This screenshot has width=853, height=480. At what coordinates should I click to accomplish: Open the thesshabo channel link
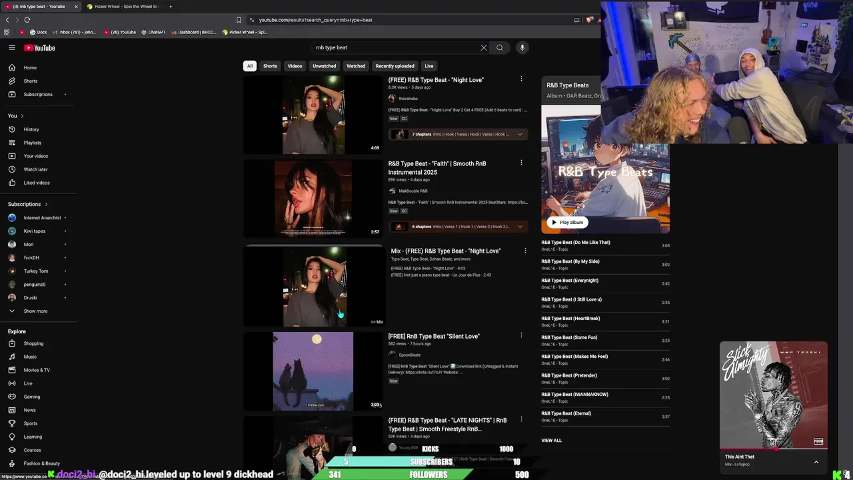point(408,99)
